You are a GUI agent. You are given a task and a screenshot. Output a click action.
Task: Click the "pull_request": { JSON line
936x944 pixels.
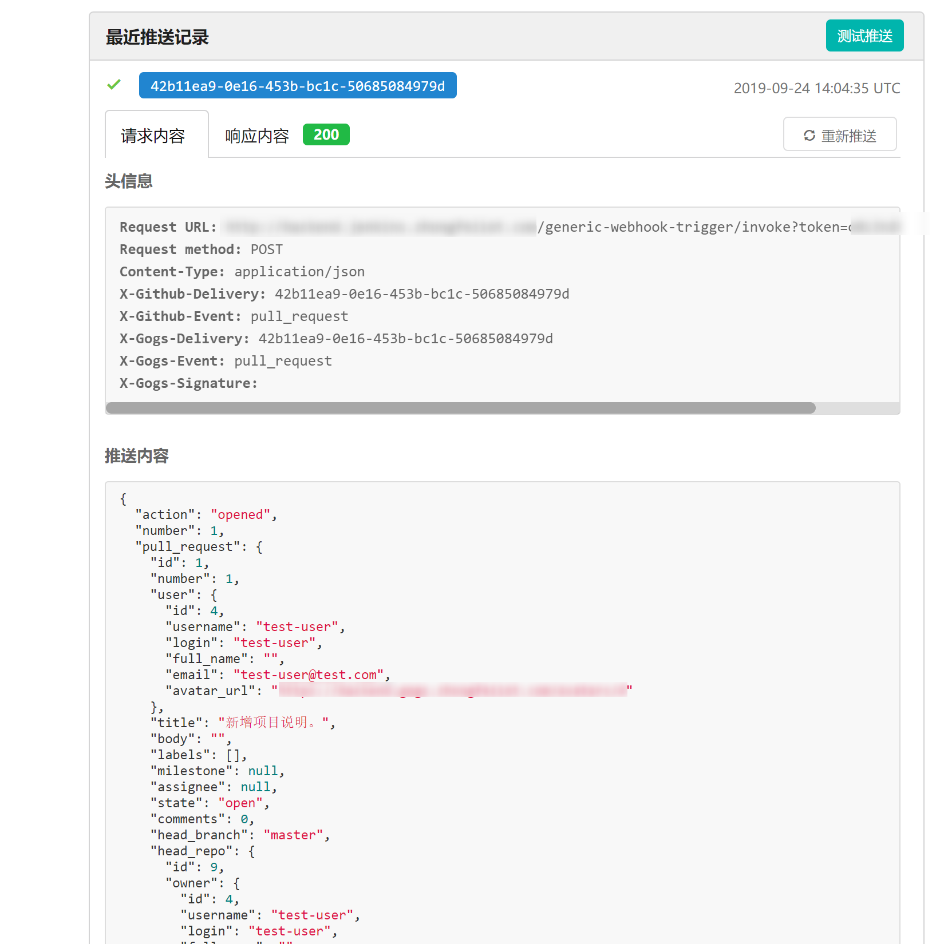coord(199,547)
